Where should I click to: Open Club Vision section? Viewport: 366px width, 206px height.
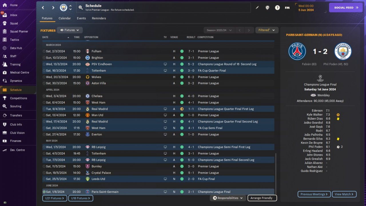17,133
